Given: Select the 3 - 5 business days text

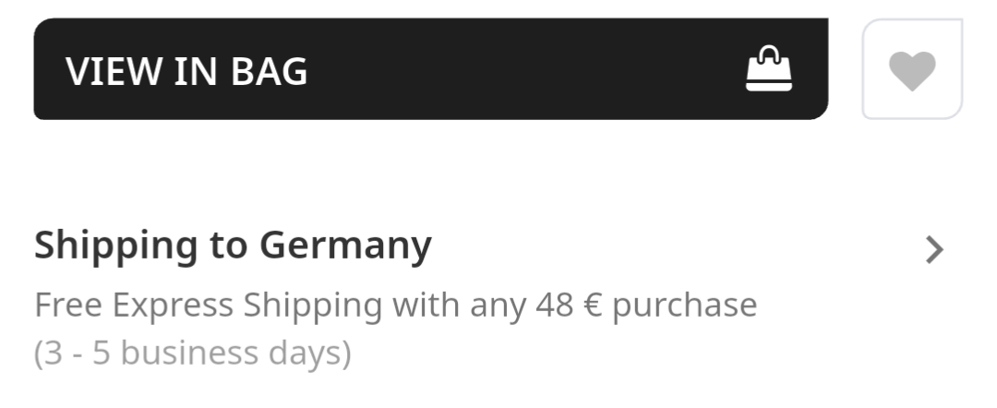Looking at the screenshot, I should 193,353.
